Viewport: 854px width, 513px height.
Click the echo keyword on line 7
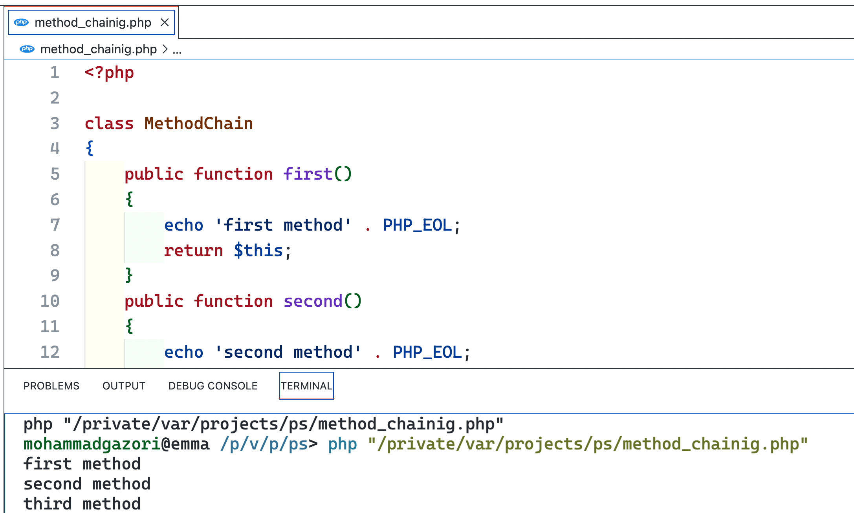(x=184, y=225)
